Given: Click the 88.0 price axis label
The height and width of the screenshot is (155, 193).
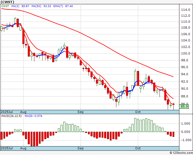Looking at the screenshot, I should 185,96.
